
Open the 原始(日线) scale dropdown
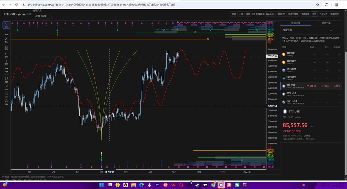[x=43, y=16]
